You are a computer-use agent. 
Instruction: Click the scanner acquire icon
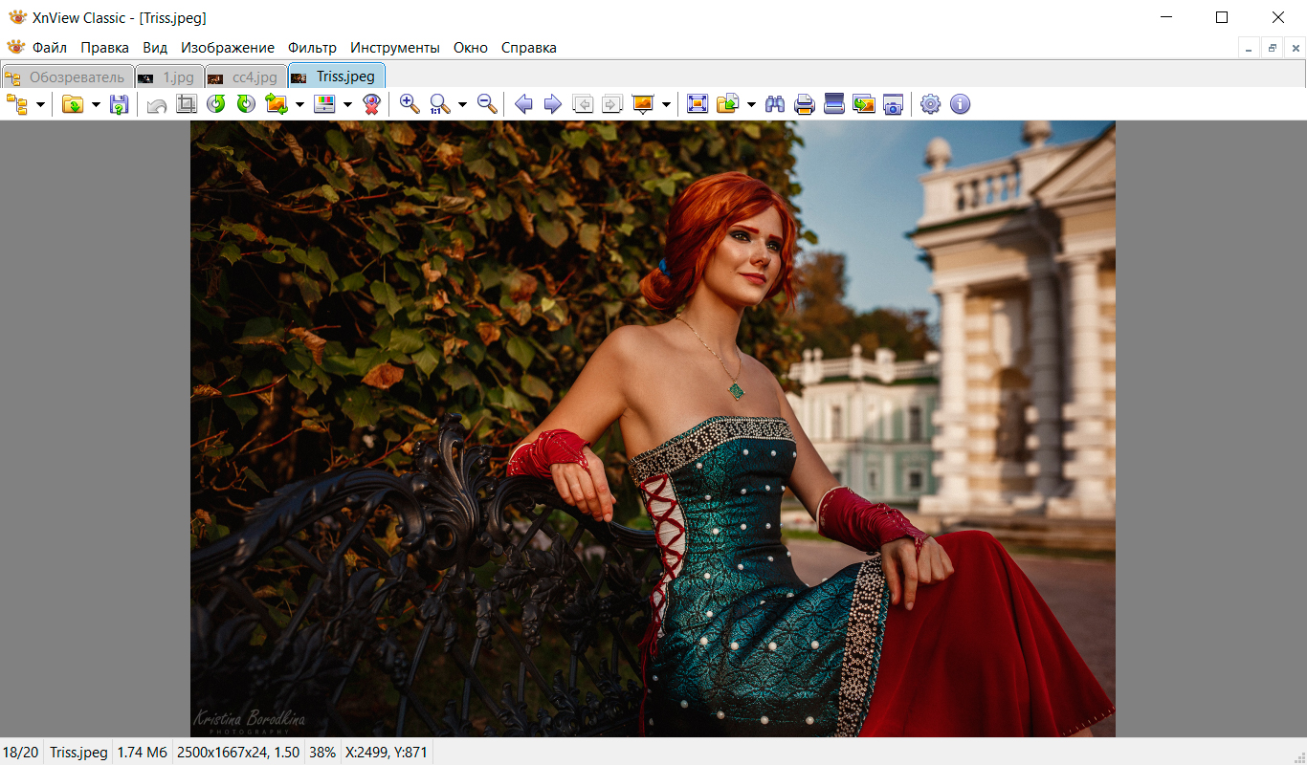834,104
